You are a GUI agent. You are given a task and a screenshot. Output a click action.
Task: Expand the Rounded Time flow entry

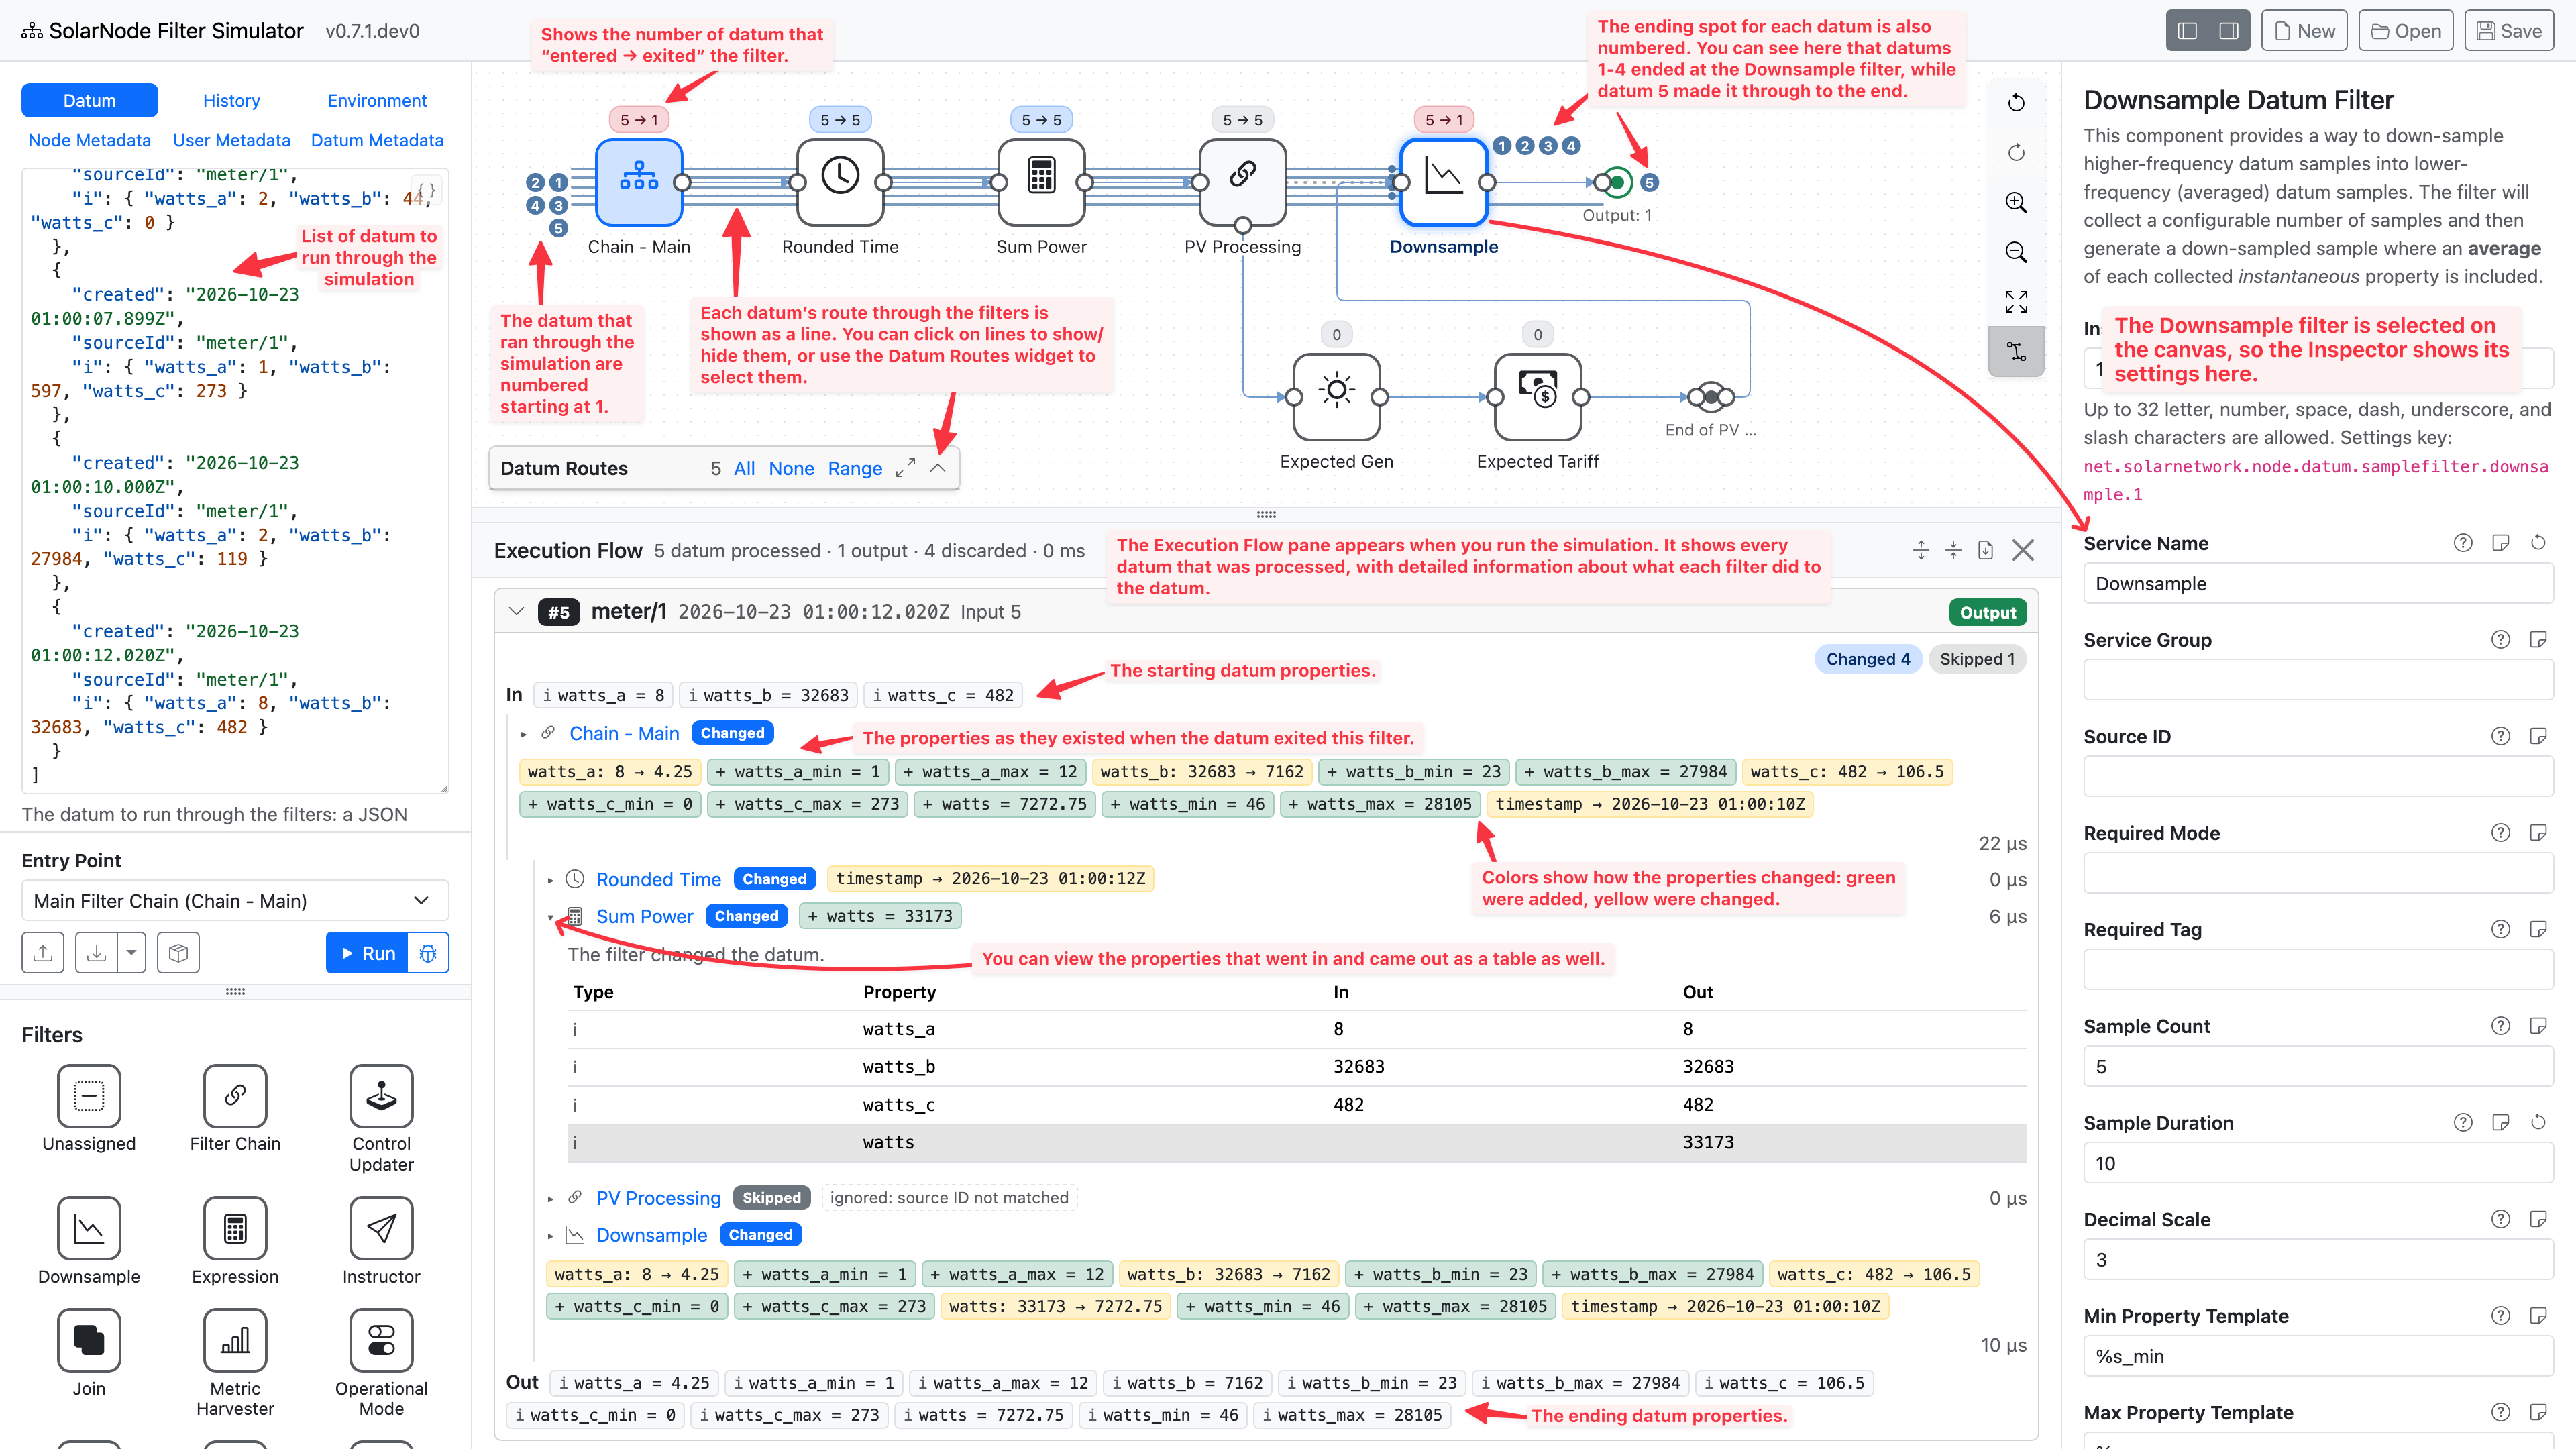coord(550,880)
